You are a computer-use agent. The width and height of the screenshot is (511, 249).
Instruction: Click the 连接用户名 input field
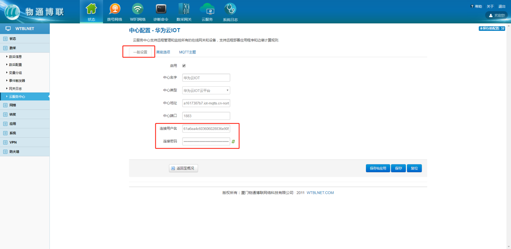[206, 129]
